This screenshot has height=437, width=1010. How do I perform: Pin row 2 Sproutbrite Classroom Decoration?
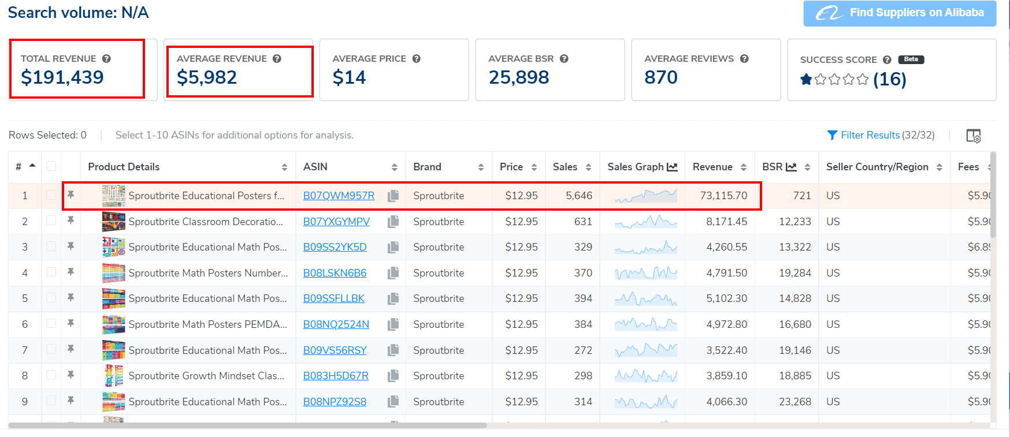click(70, 221)
